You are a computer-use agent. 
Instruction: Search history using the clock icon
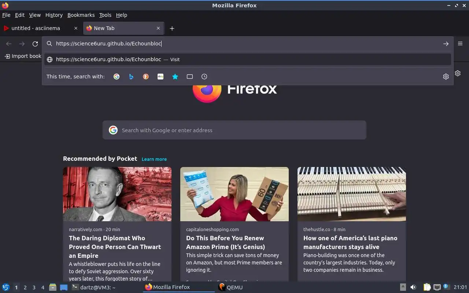pyautogui.click(x=204, y=77)
